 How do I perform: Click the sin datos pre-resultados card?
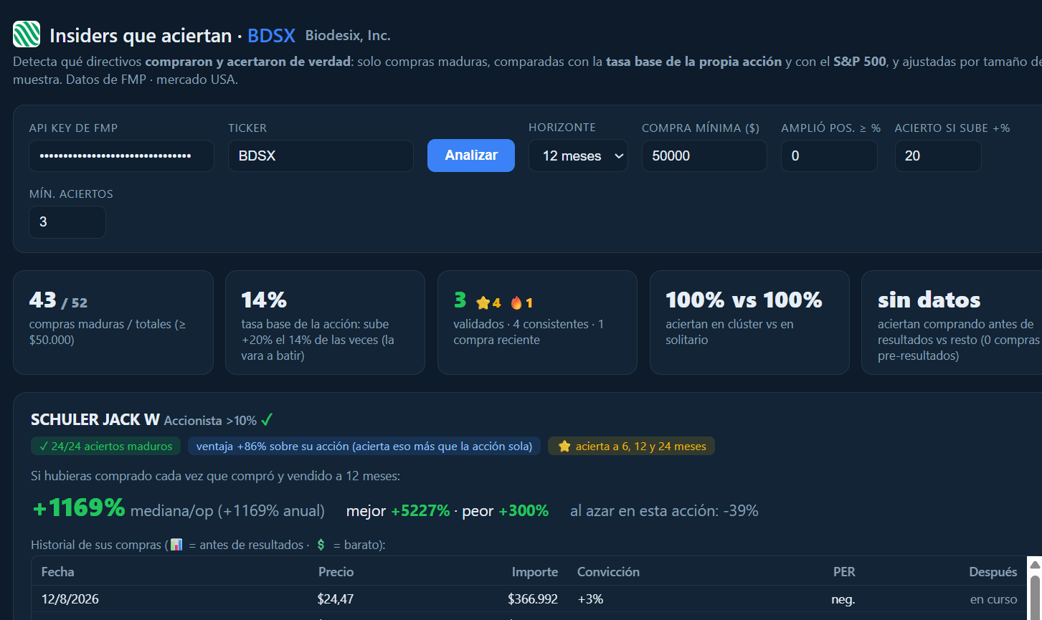point(952,323)
